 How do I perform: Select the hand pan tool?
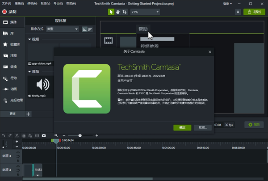click(117, 12)
